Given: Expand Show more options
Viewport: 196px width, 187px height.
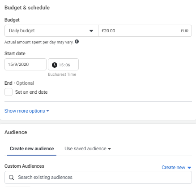Looking at the screenshot, I should point(26,111).
